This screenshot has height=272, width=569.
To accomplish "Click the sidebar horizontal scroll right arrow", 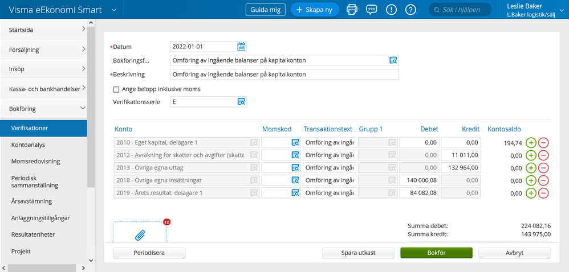I will (83, 268).
